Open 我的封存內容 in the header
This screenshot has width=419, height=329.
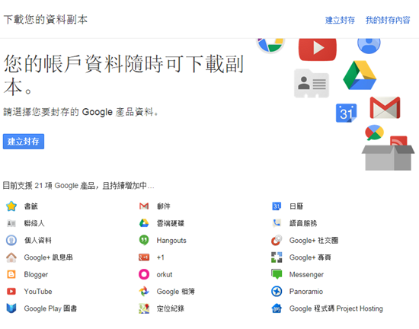click(388, 20)
